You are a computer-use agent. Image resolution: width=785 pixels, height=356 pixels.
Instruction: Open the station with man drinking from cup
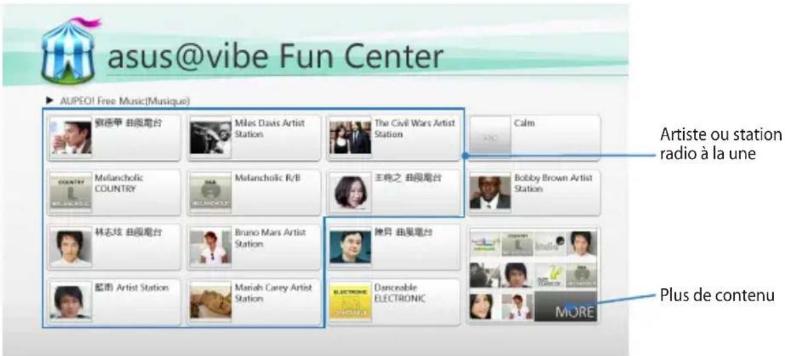point(115,137)
